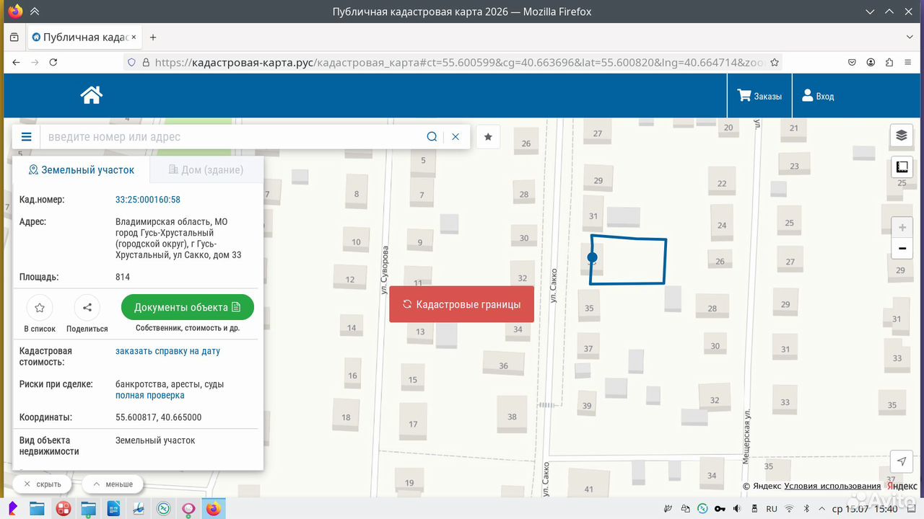Open Bluetooth tray icon
This screenshot has height=519, width=924.
point(807,509)
